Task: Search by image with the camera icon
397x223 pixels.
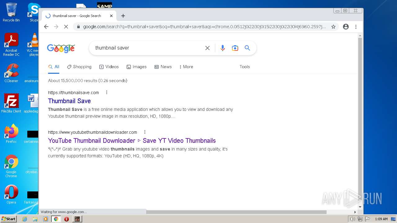Action: 235,48
